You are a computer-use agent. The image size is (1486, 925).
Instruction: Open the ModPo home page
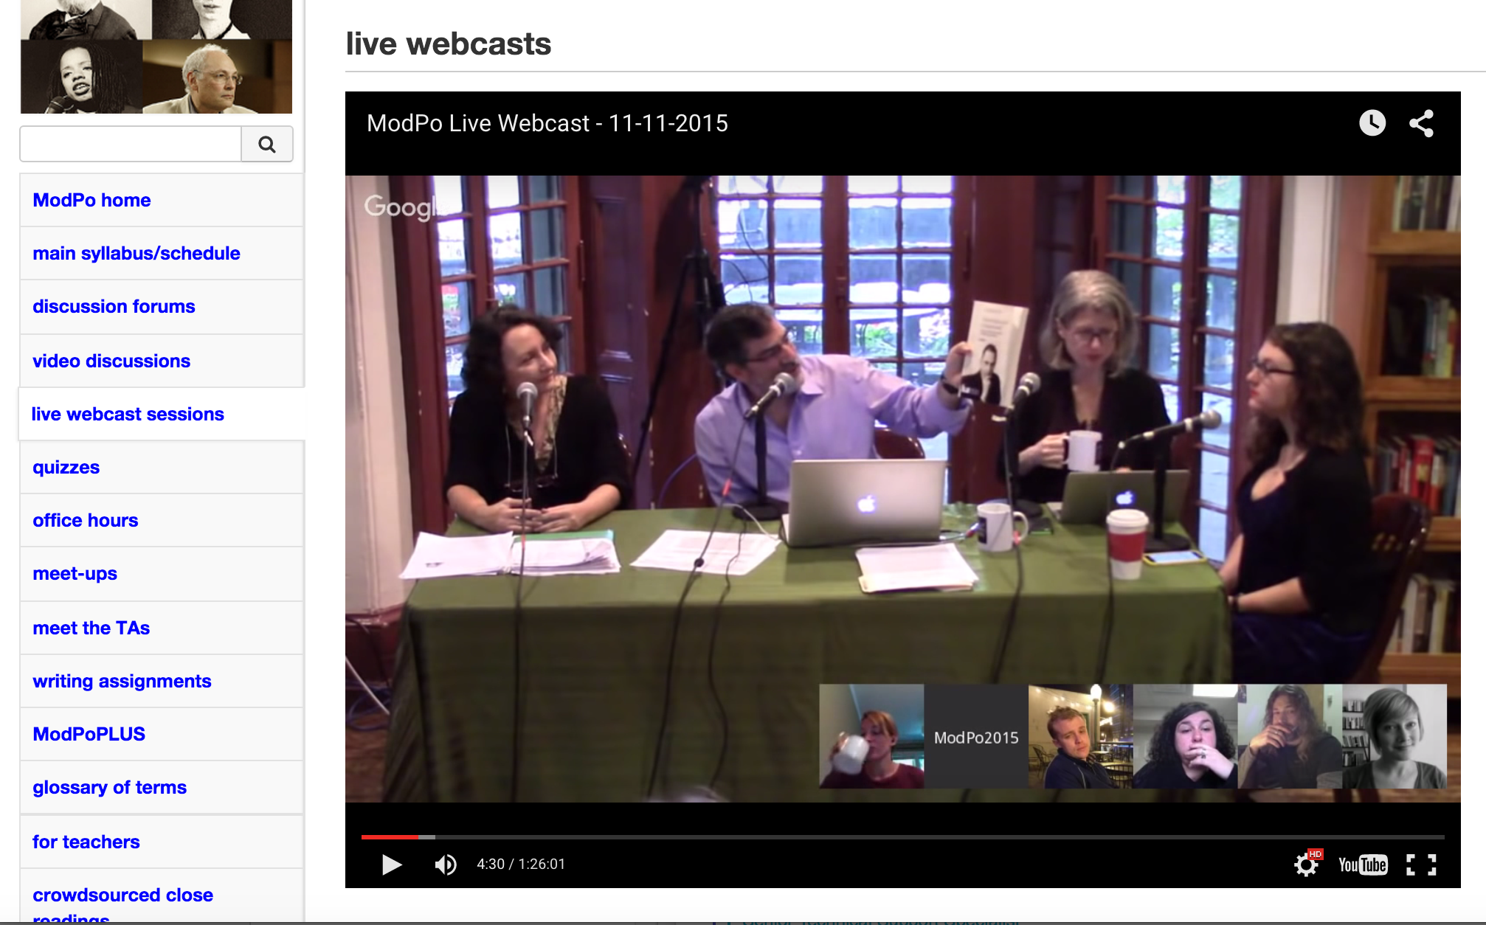[91, 200]
